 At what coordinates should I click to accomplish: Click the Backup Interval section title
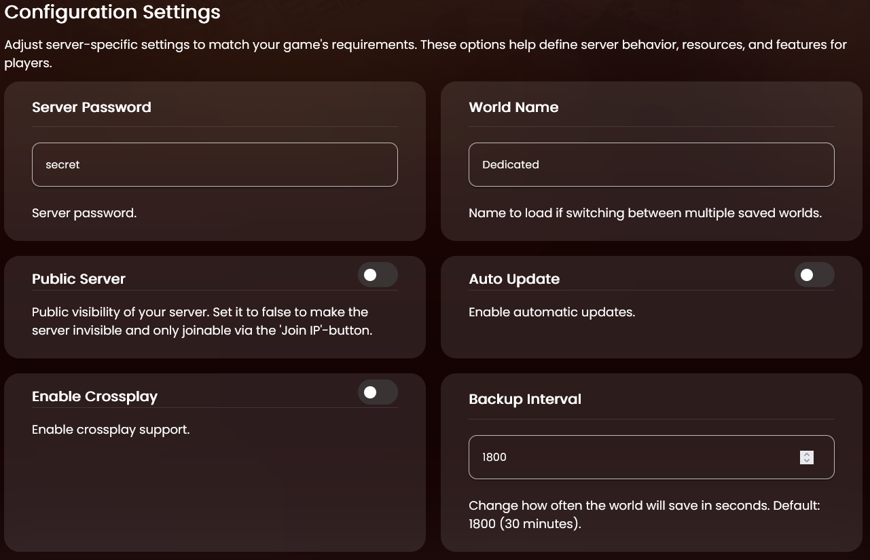pos(525,399)
